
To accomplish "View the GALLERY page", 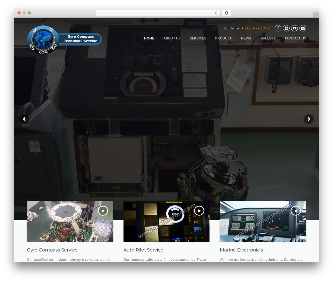I will click(x=268, y=38).
